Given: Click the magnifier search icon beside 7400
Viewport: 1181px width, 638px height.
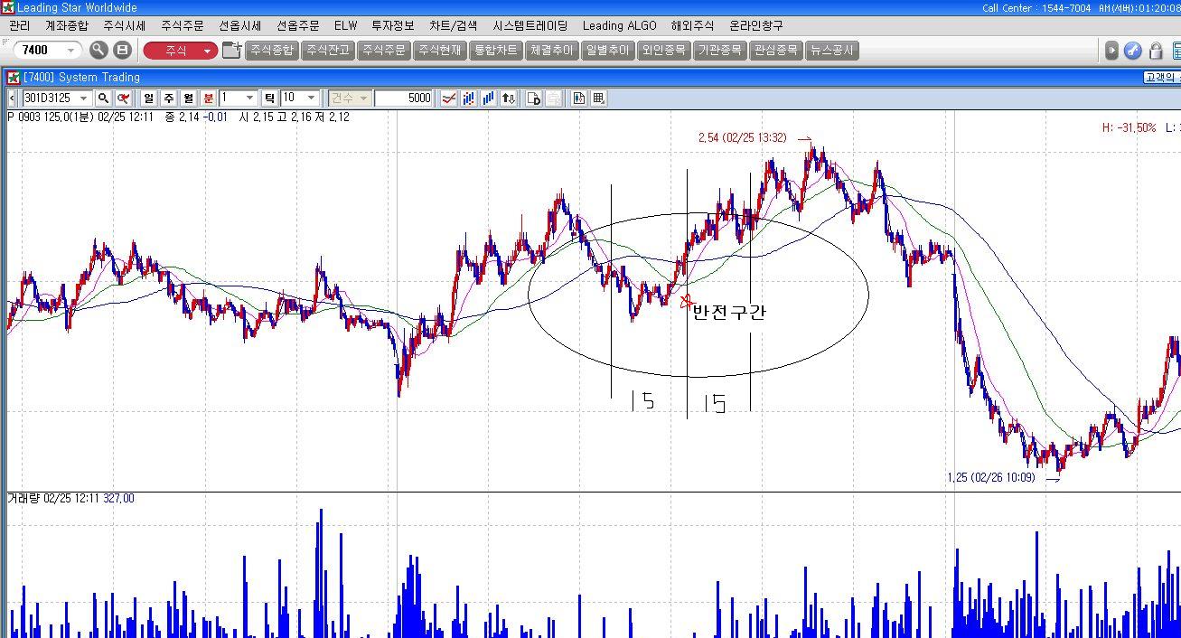Looking at the screenshot, I should coord(98,51).
